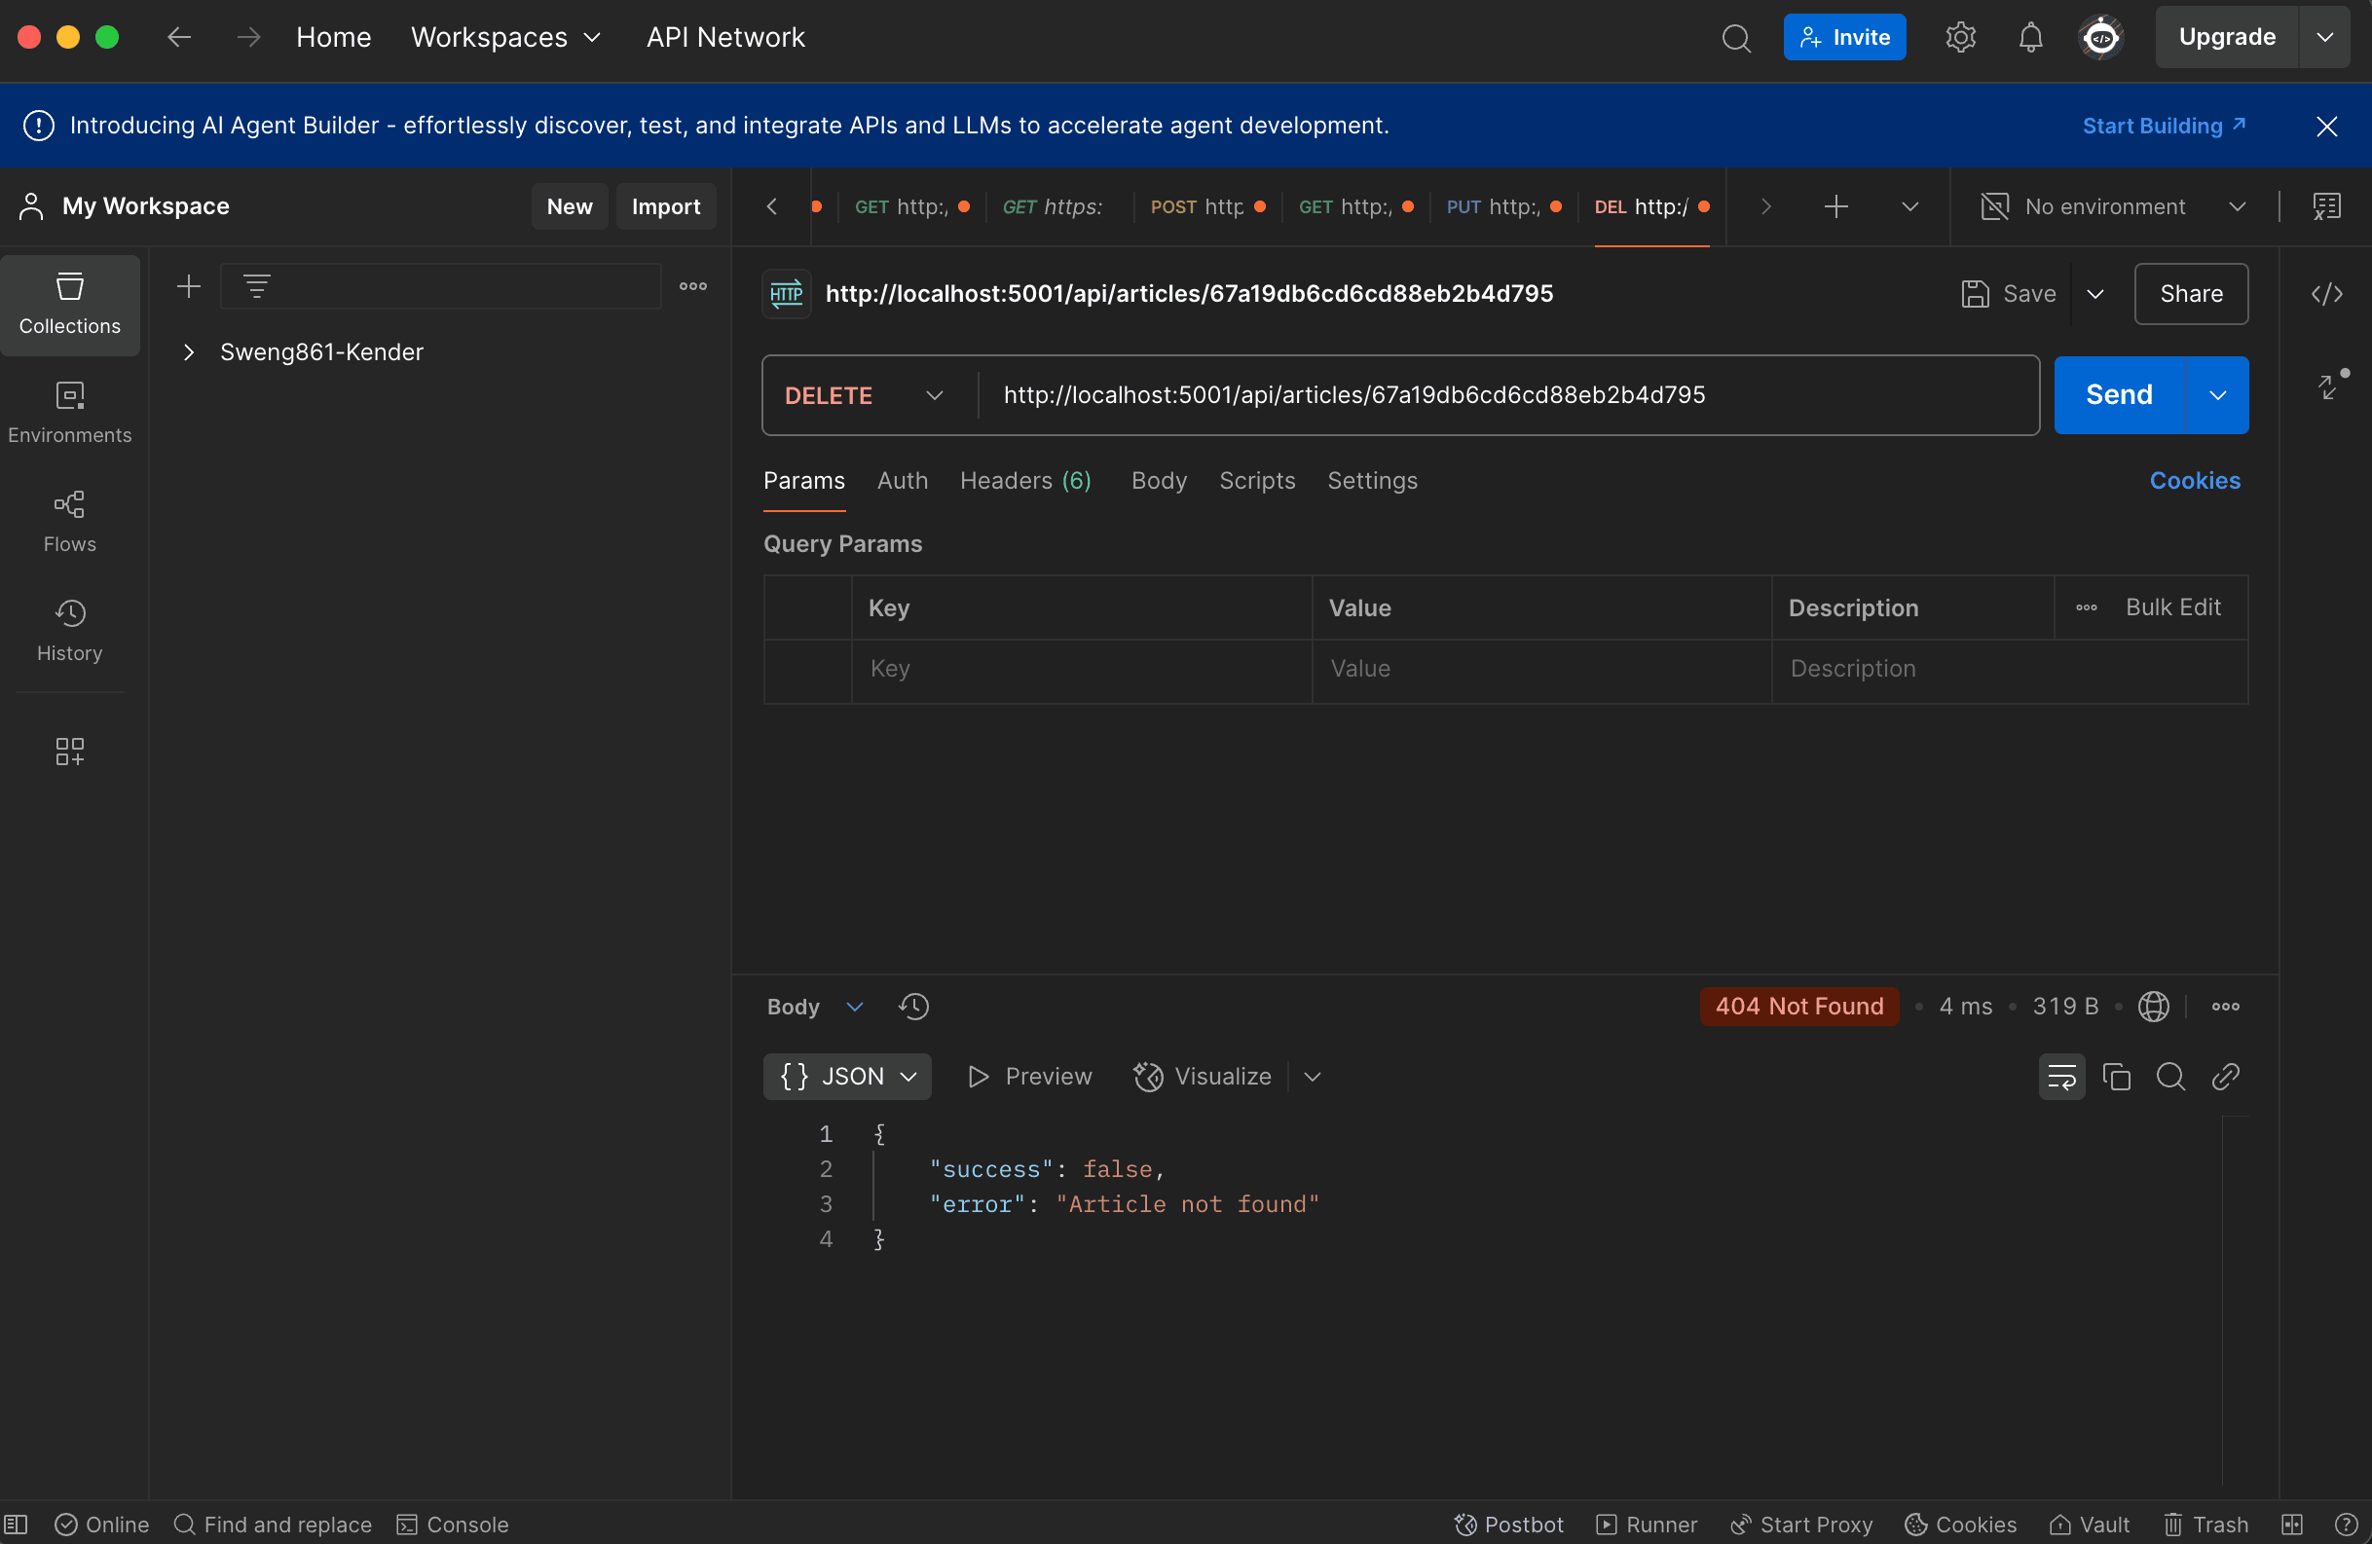The image size is (2372, 1544).
Task: Click the code snippet icon
Action: [x=2326, y=294]
